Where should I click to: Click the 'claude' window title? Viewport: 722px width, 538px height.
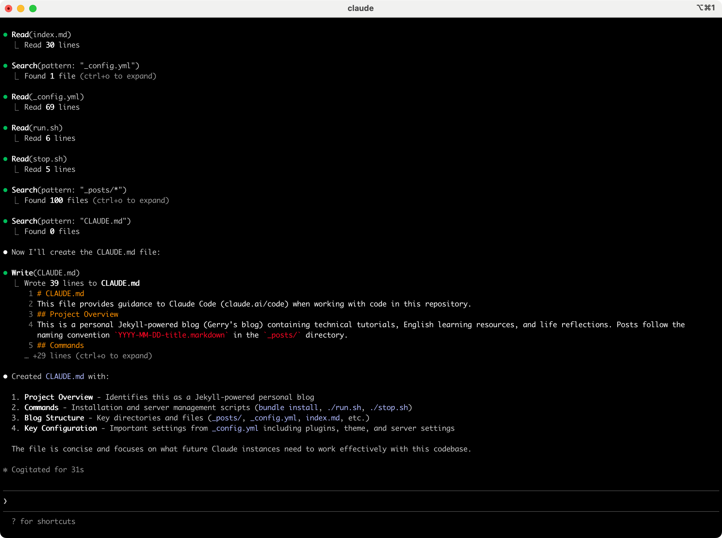tap(360, 8)
